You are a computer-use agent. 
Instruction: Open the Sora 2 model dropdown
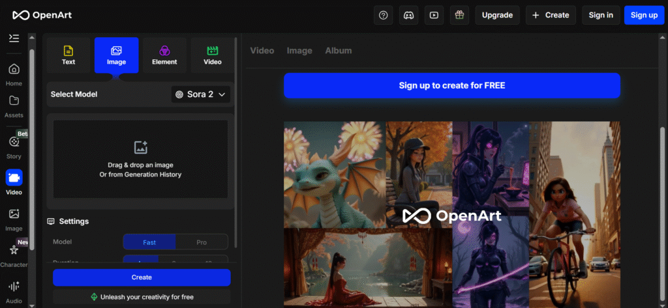[x=201, y=94]
